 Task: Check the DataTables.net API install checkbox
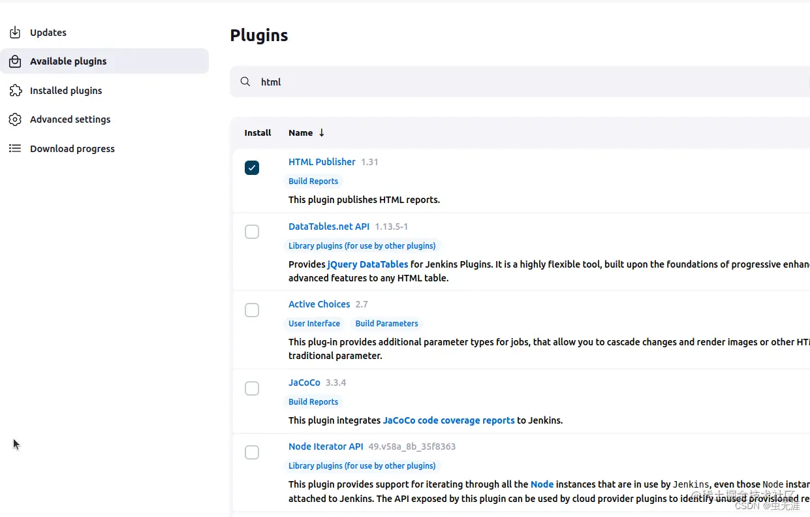(x=252, y=232)
